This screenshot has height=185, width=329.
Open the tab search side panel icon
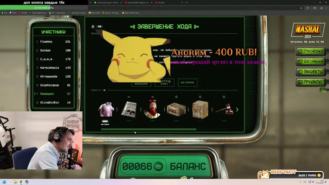pyautogui.click(x=315, y=8)
